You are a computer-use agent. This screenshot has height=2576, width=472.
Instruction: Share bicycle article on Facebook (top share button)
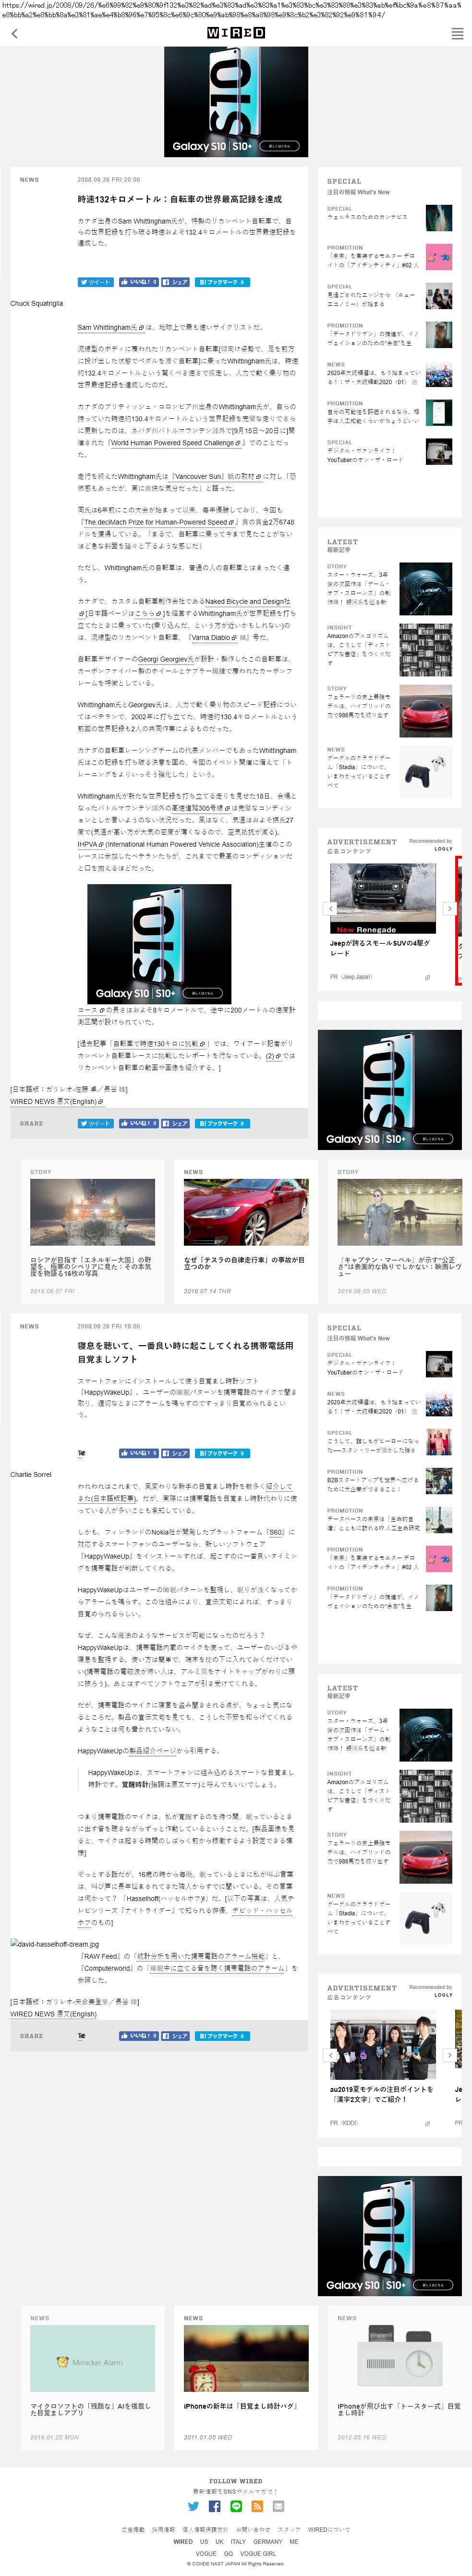(176, 282)
